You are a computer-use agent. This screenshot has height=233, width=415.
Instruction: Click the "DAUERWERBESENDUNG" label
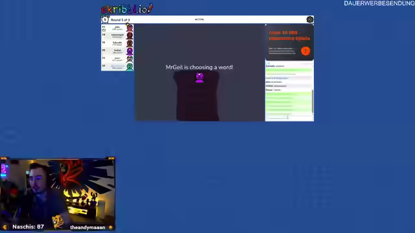(379, 3)
